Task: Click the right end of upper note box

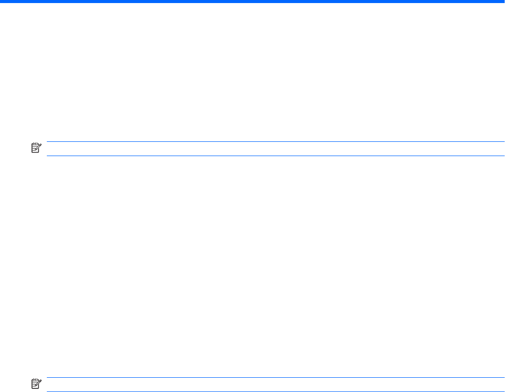Action: tap(493, 149)
